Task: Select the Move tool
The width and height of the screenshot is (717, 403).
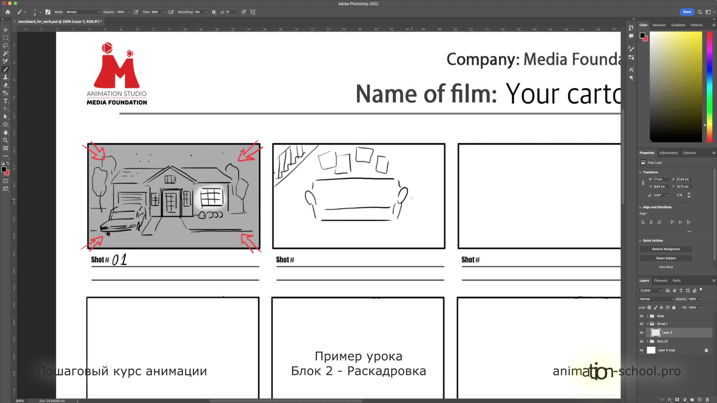Action: (x=6, y=30)
